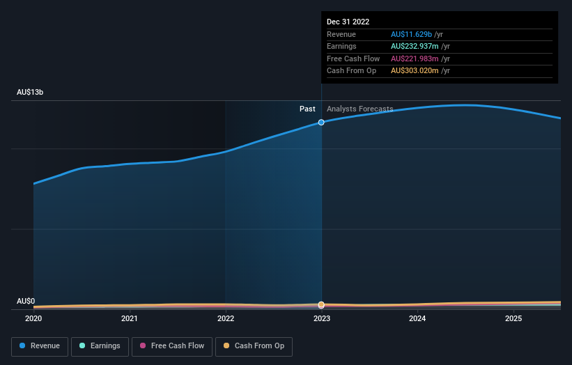The height and width of the screenshot is (365, 572).
Task: Click the blue Revenue legend dot
Action: (x=22, y=345)
